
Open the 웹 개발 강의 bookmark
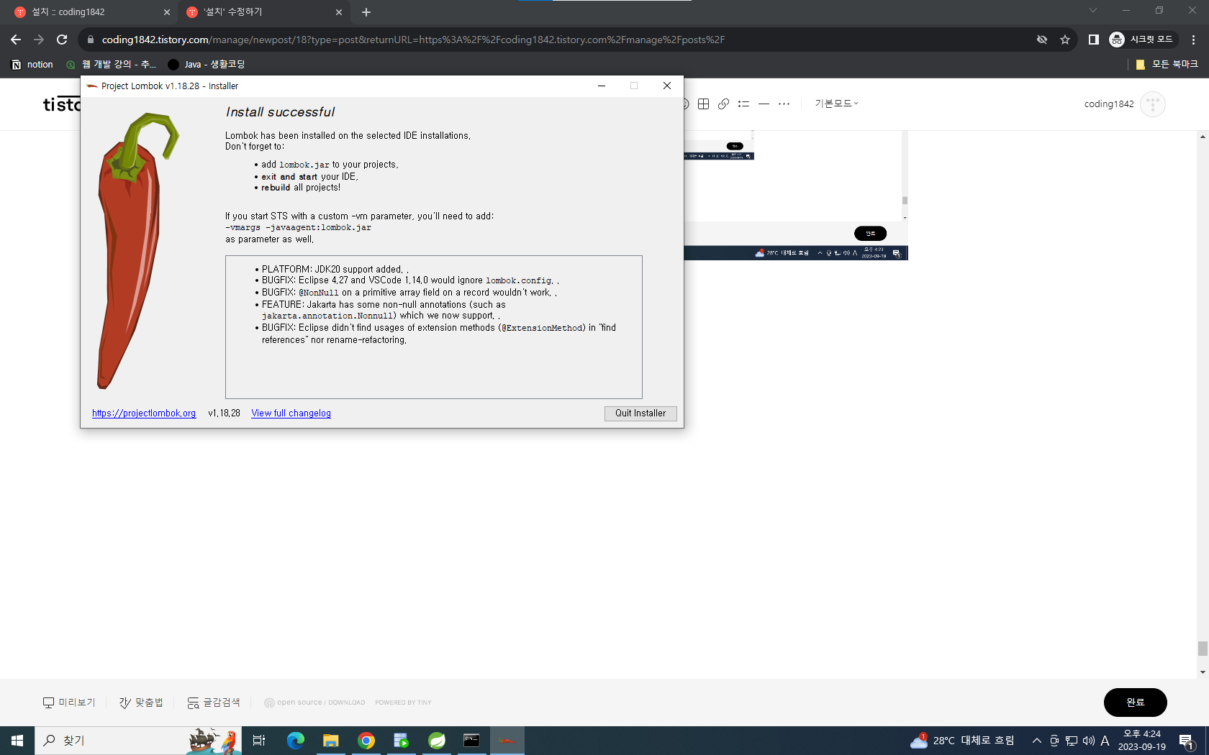coord(111,64)
